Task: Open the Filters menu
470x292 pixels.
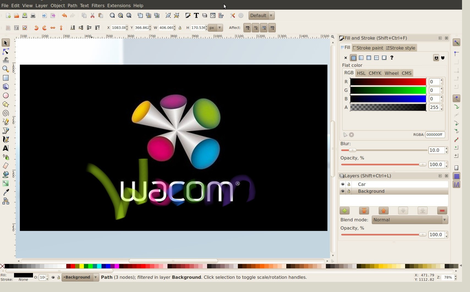Action: tap(98, 5)
